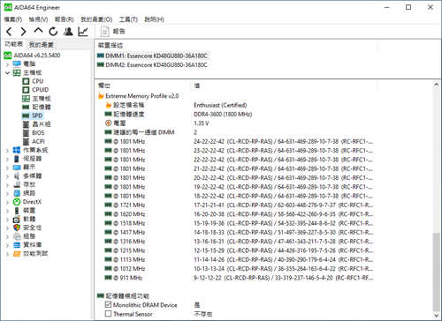Viewport: 442px width, 321px height.
Task: Expand the DirectX node chevron
Action: tap(8, 202)
